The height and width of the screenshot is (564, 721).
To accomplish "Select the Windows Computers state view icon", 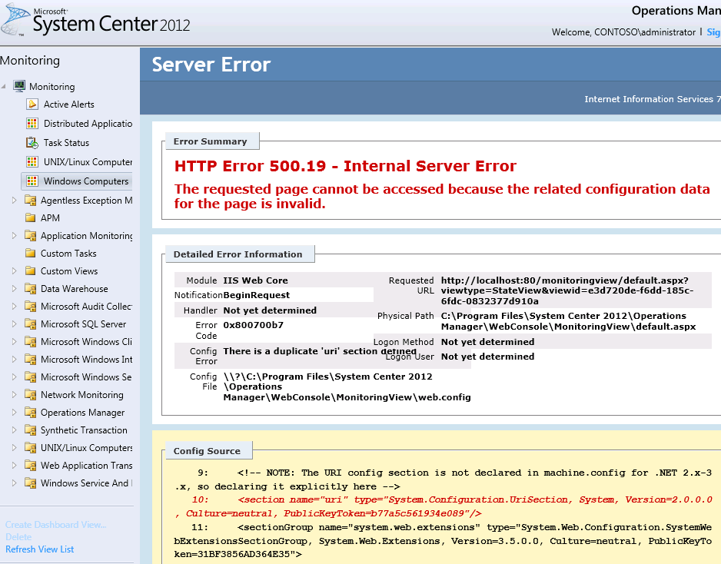I will click(x=32, y=181).
